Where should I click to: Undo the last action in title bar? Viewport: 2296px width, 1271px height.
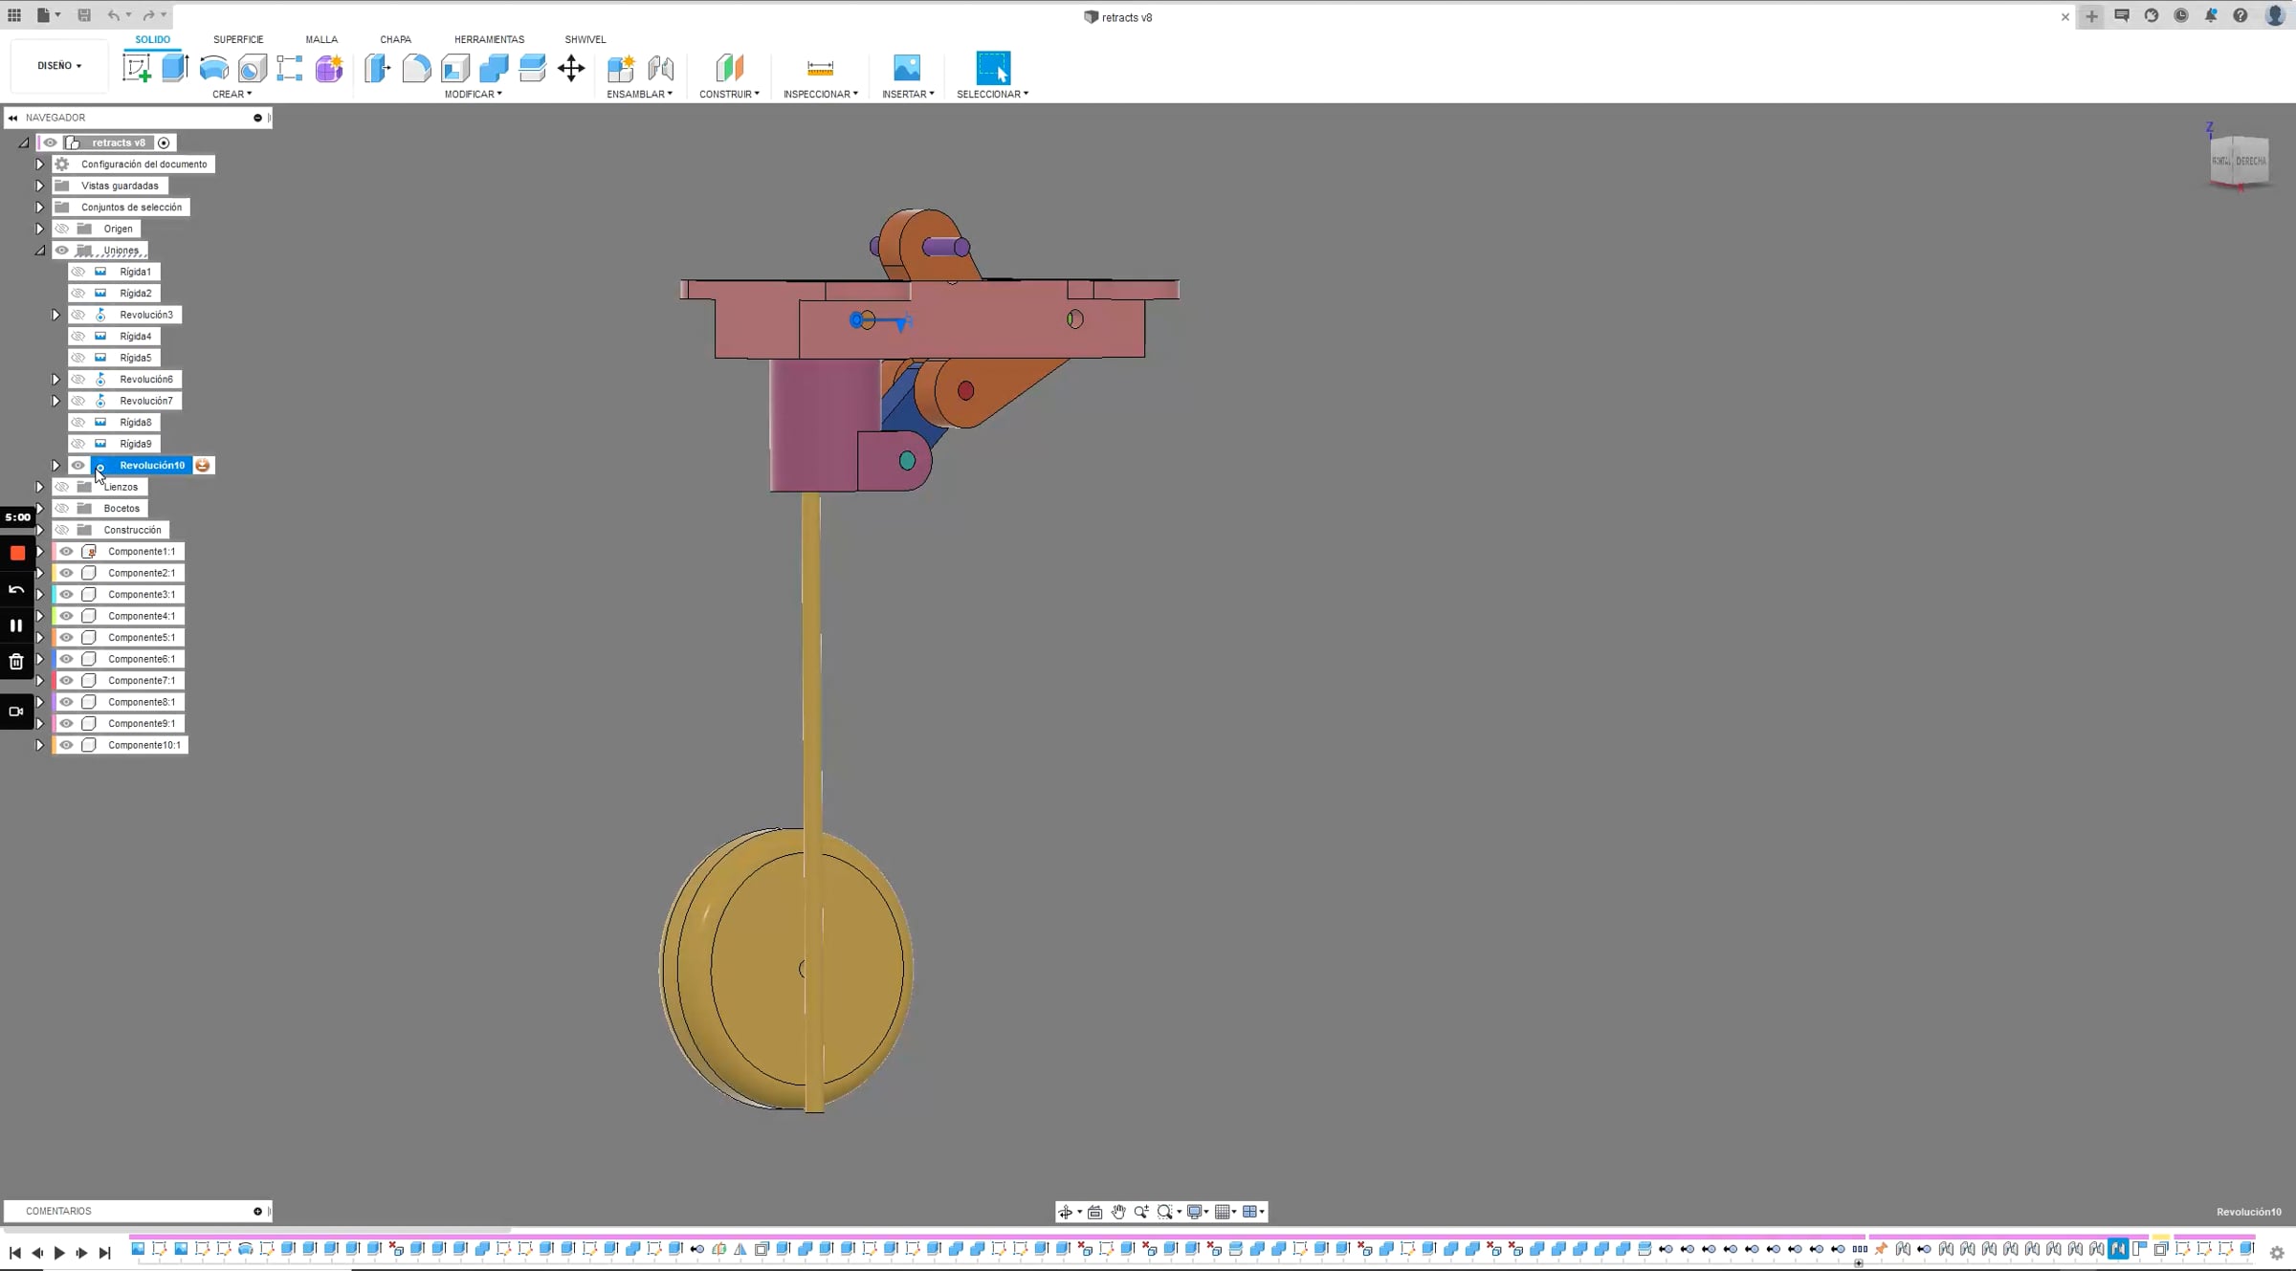[x=114, y=15]
